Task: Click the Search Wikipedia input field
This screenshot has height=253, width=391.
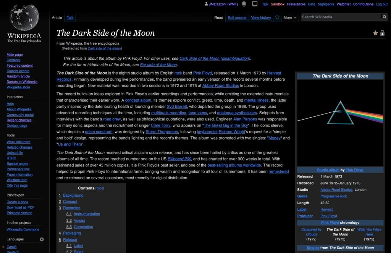Action: 341,17
